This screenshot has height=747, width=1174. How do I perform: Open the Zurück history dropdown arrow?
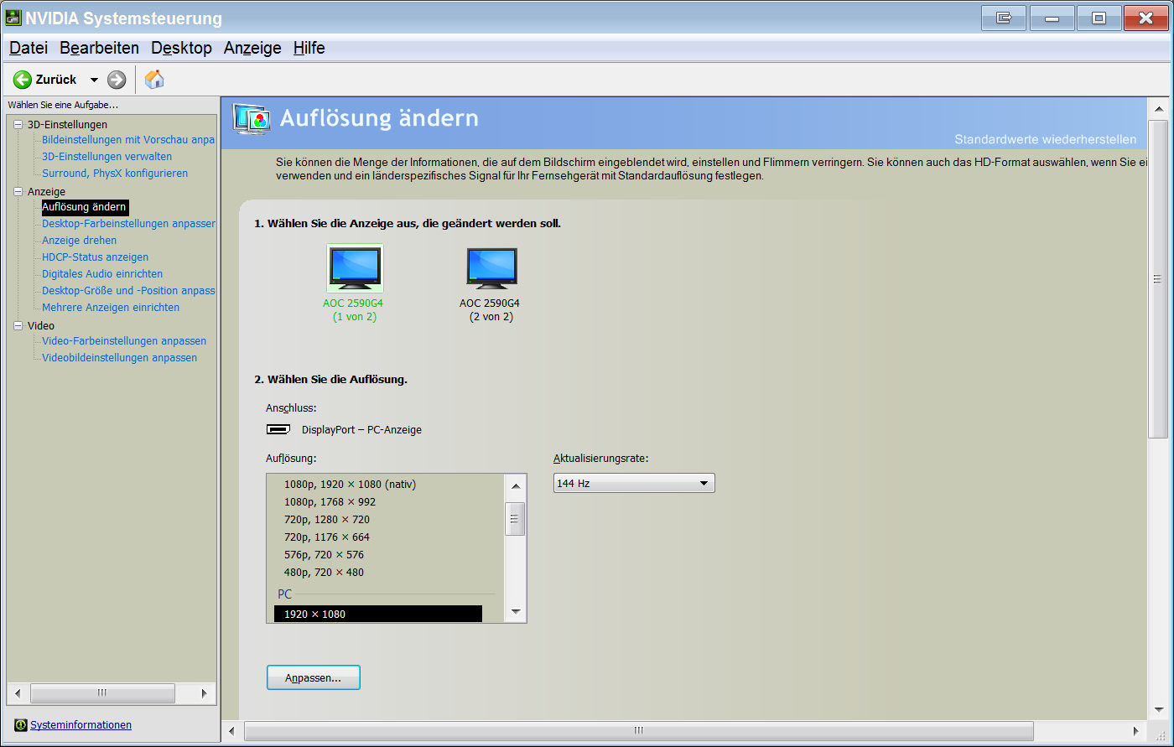pyautogui.click(x=94, y=80)
